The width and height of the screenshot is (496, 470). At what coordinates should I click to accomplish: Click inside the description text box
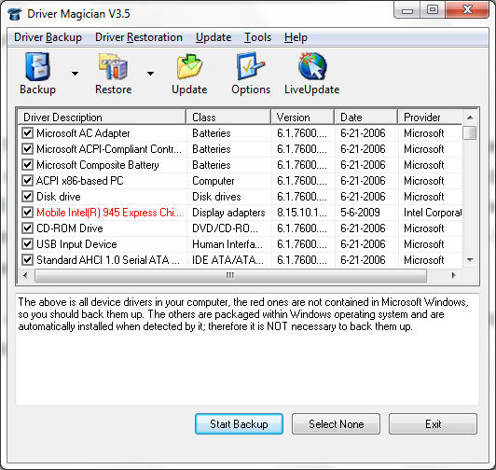coord(247,349)
